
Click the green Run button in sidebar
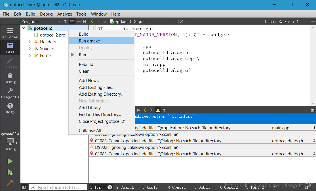click(x=10, y=161)
